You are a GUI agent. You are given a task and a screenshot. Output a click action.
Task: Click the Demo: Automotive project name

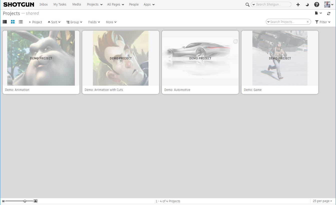click(177, 90)
